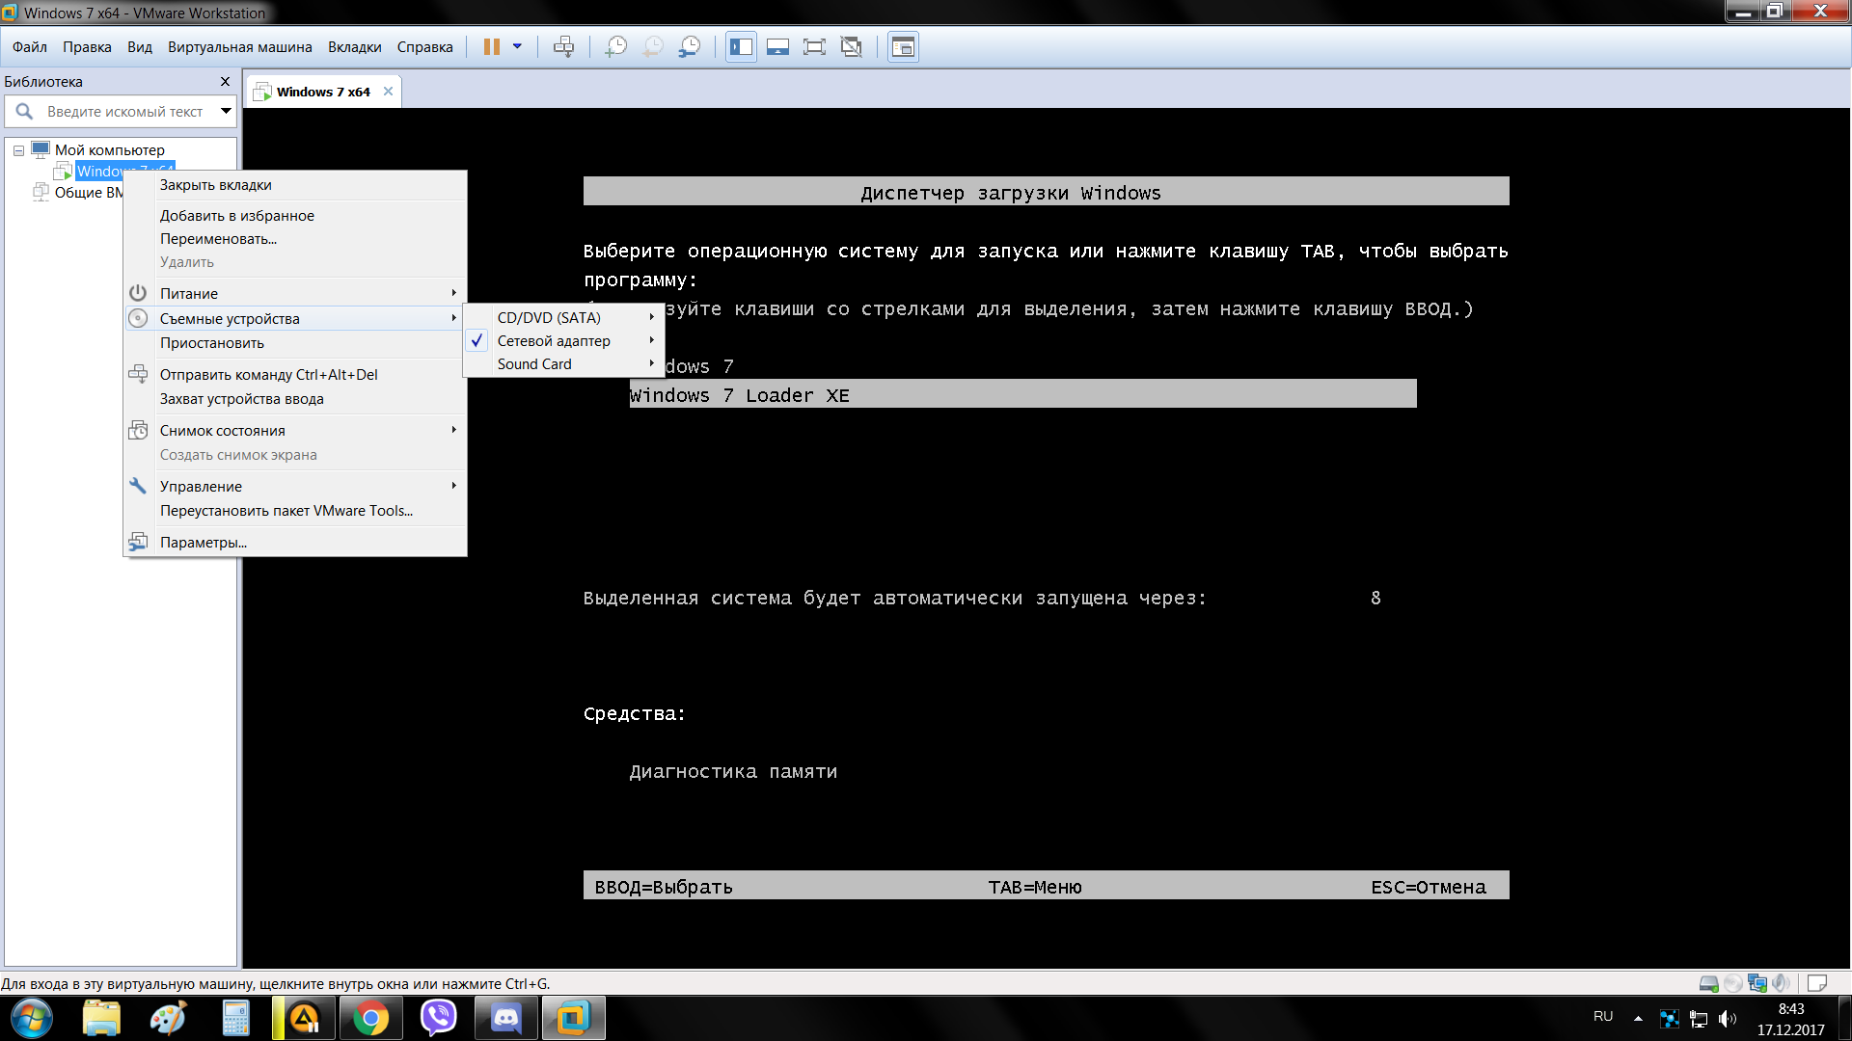Open Google Chrome from the taskbar
This screenshot has width=1852, height=1041.
370,1018
